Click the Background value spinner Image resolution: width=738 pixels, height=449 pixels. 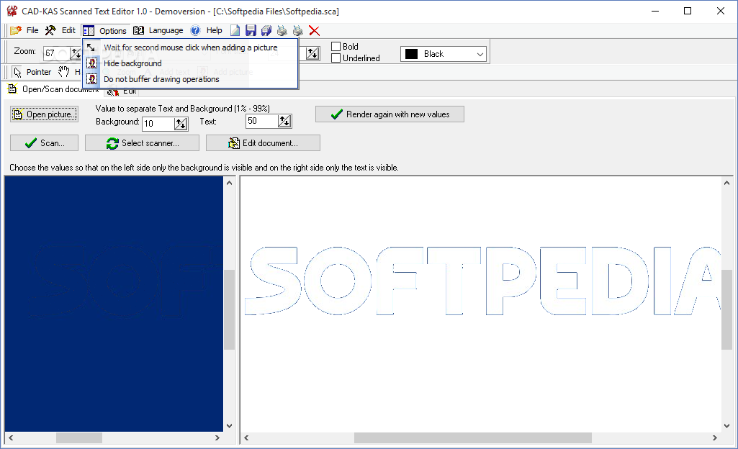(181, 124)
